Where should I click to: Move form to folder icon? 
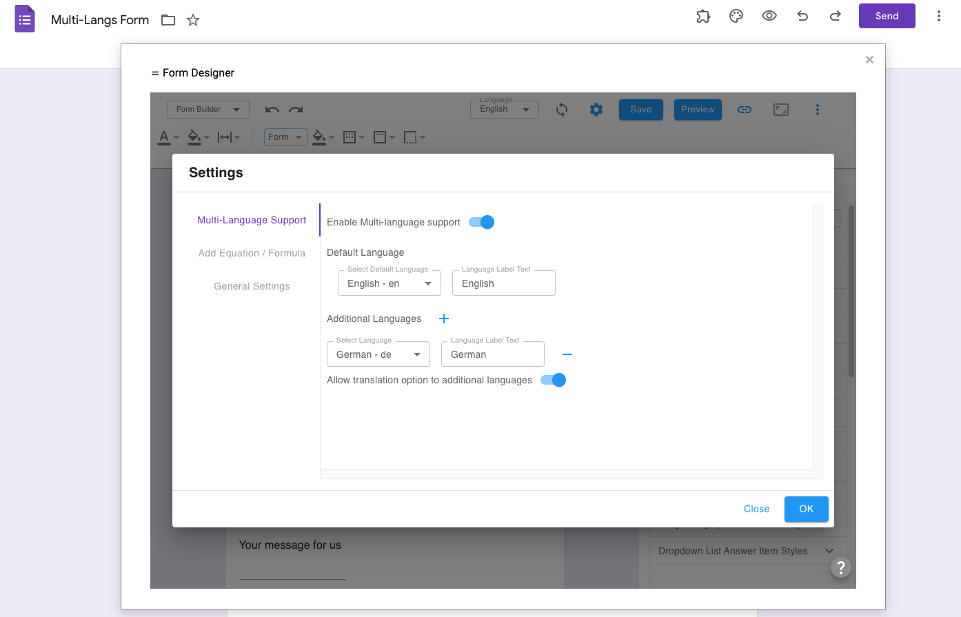(168, 20)
